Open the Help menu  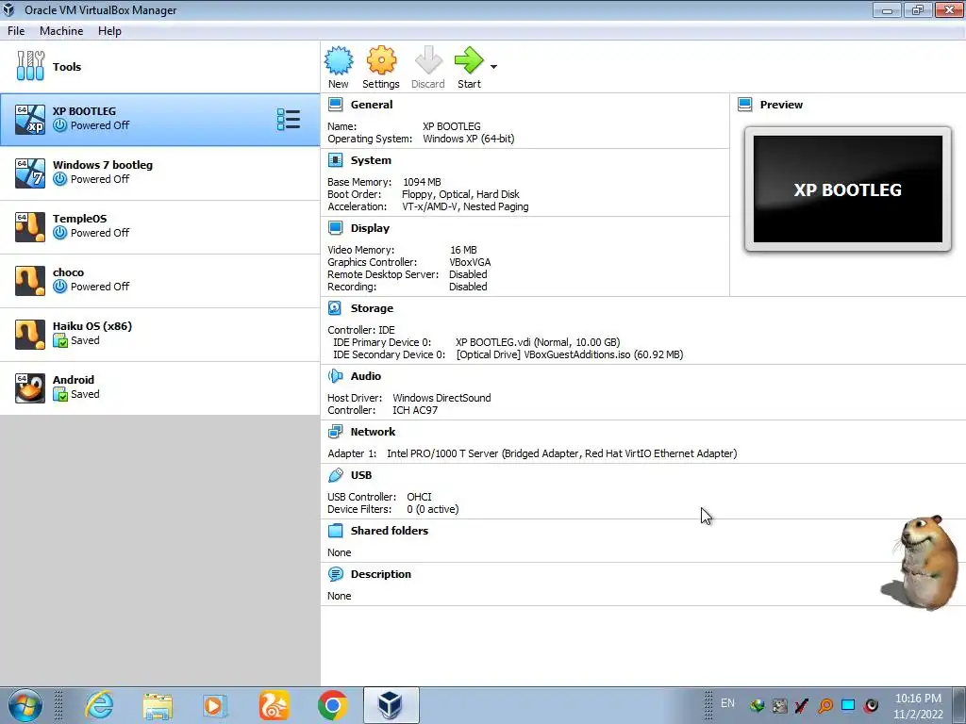coord(109,31)
